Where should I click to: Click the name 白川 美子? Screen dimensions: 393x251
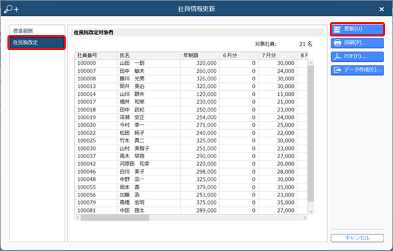click(132, 171)
